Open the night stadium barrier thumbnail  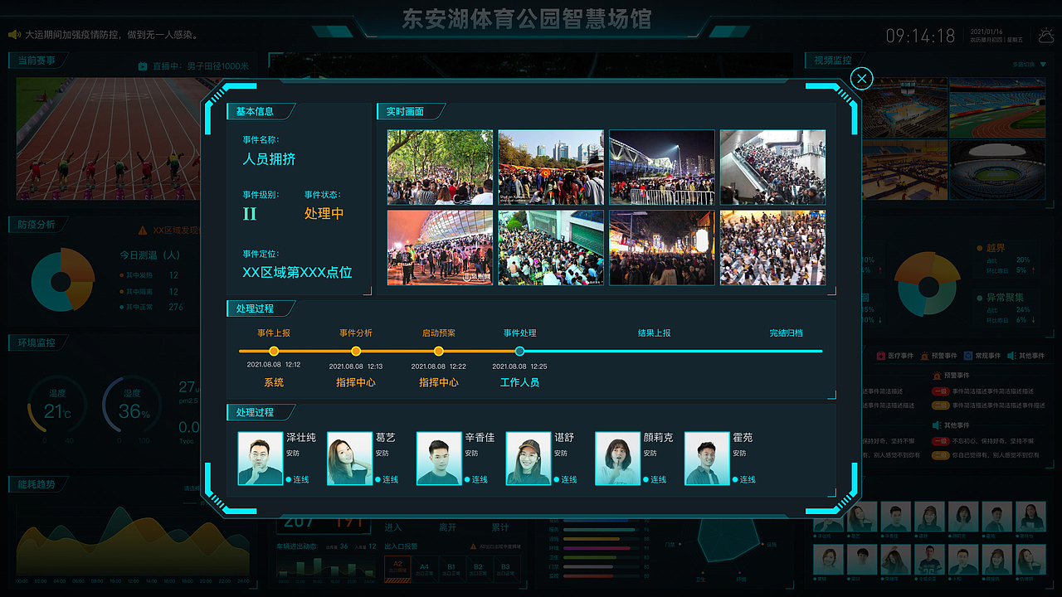pyautogui.click(x=661, y=167)
